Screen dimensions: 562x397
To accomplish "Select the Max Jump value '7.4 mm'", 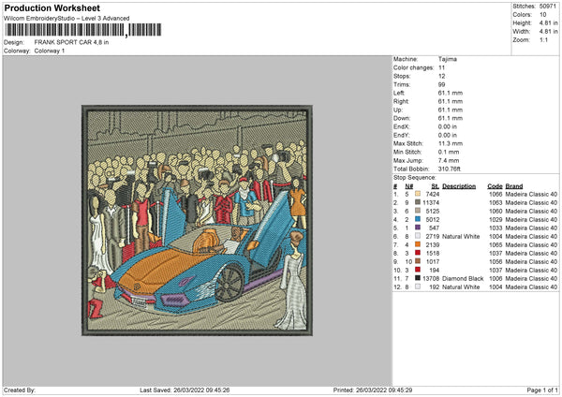I will pyautogui.click(x=449, y=160).
